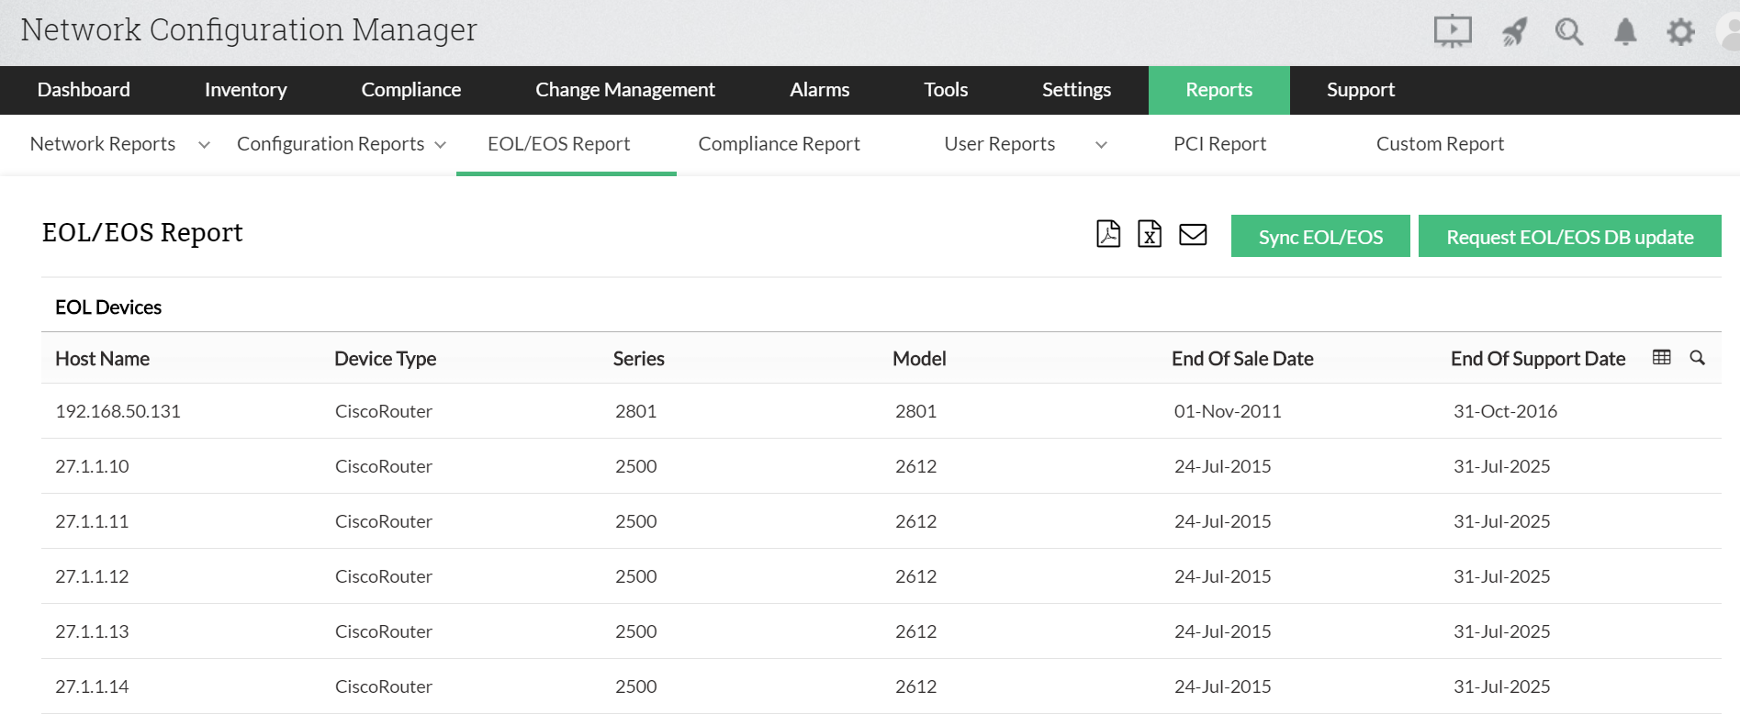Open the notifications bell
The width and height of the screenshot is (1740, 714).
point(1625,32)
